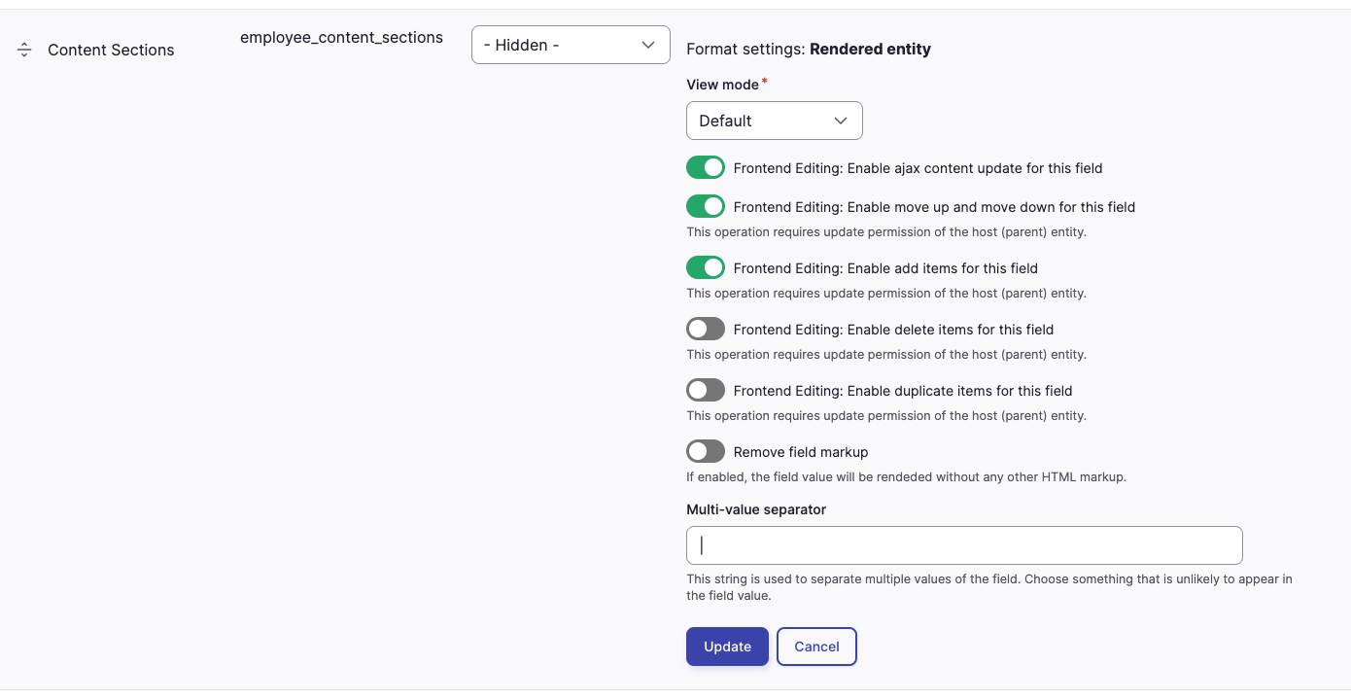Toggle ajax content update switch
The image size is (1351, 700).
click(x=706, y=167)
